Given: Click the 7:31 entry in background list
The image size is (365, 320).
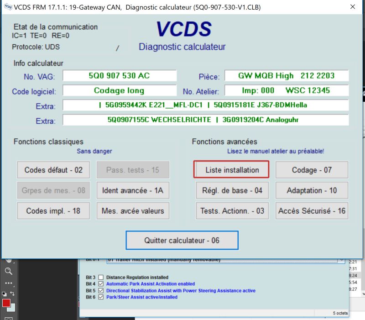Looking at the screenshot, I should (x=353, y=269).
